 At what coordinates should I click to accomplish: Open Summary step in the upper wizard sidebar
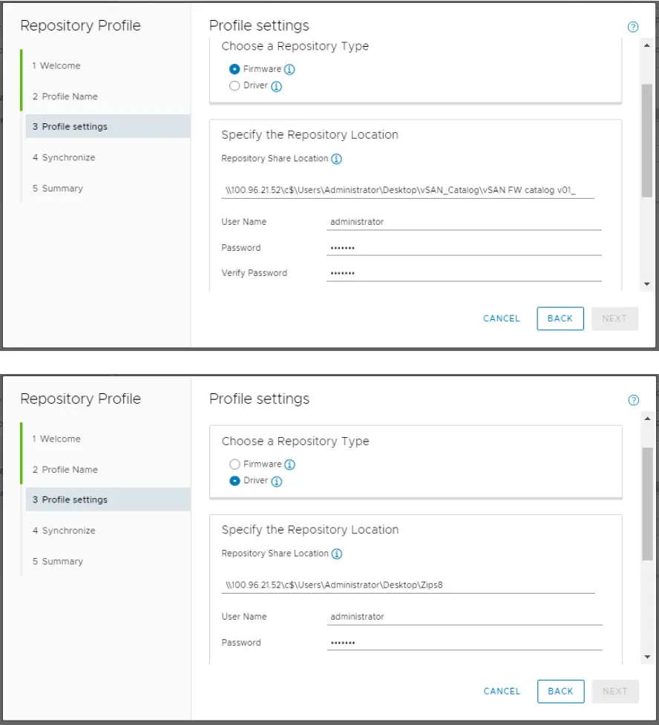[57, 188]
